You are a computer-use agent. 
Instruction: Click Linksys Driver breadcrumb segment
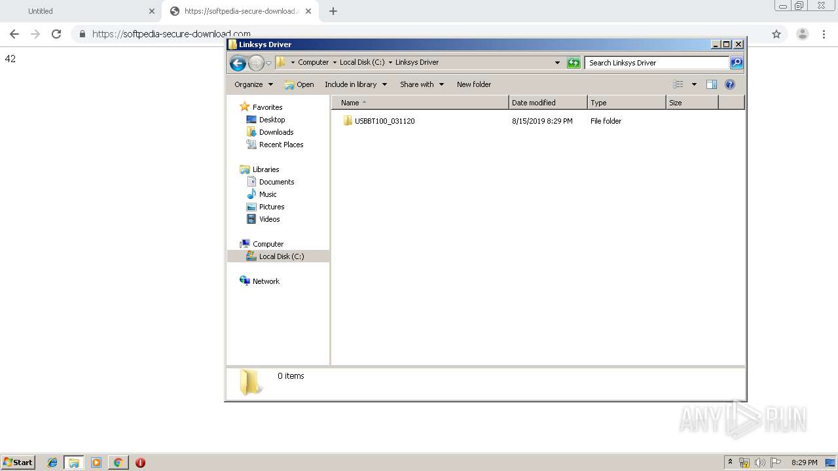[x=417, y=62]
